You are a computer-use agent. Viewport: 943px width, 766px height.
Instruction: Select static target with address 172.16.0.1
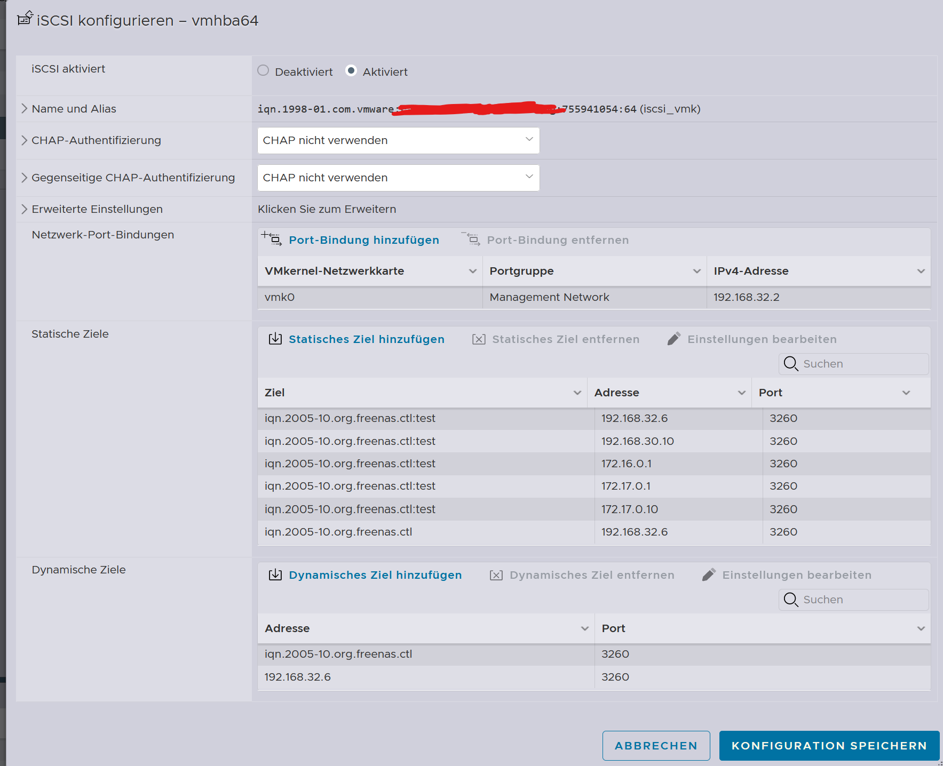pyautogui.click(x=594, y=464)
